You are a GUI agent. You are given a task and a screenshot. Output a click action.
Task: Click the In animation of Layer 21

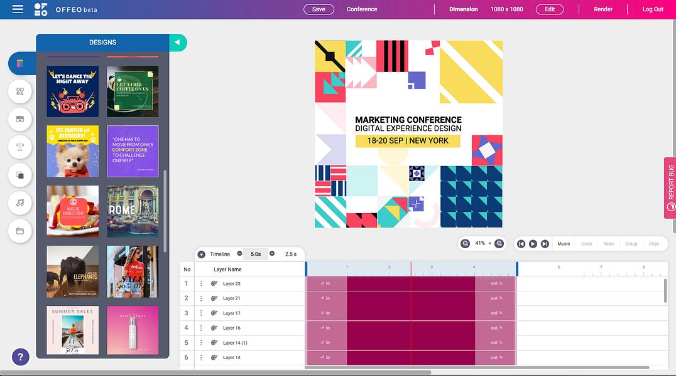point(326,298)
